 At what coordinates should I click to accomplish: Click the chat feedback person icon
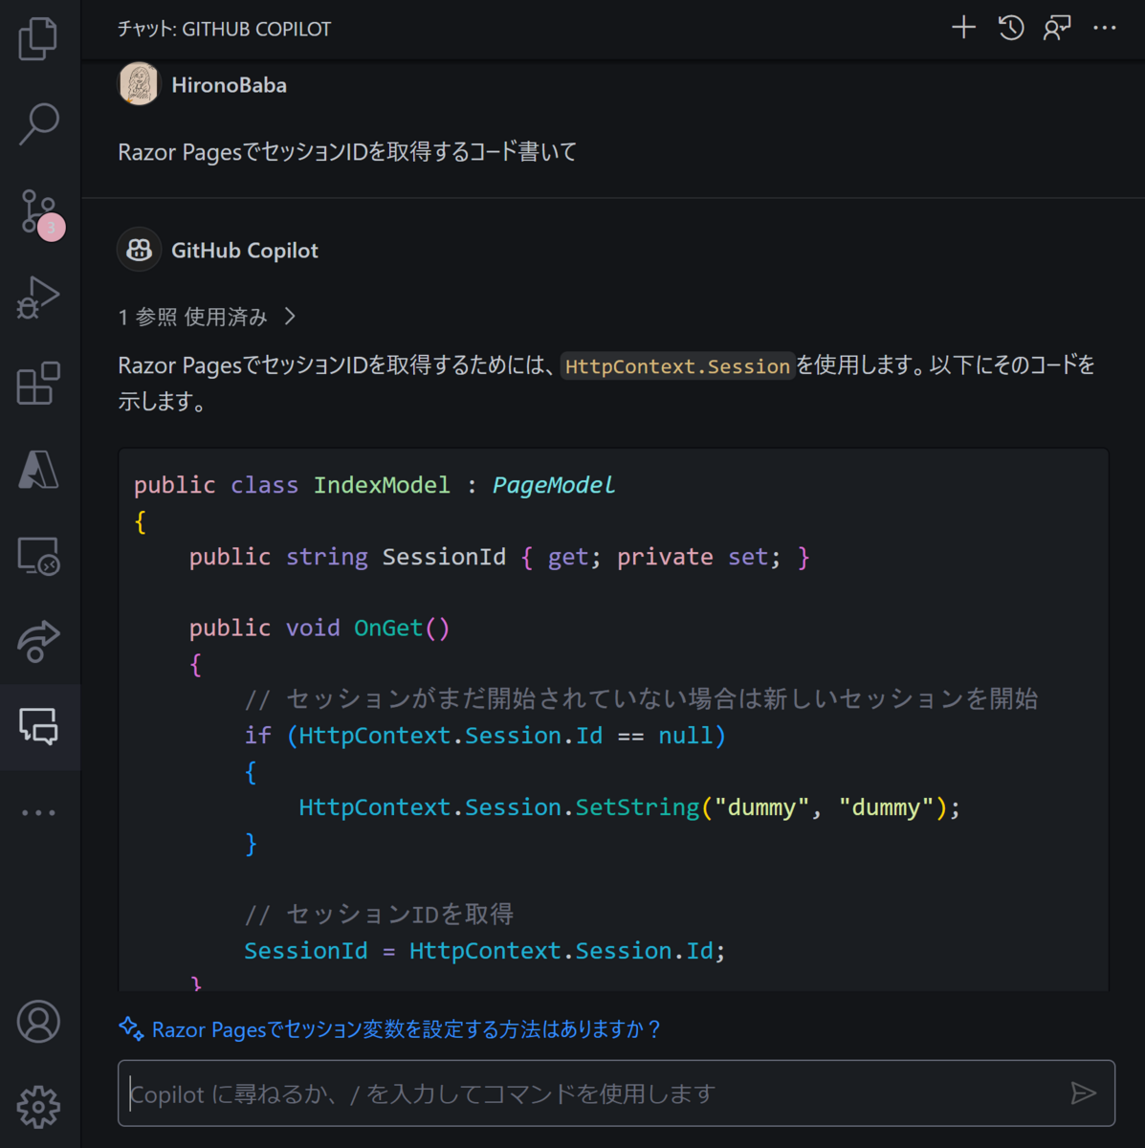(1057, 28)
